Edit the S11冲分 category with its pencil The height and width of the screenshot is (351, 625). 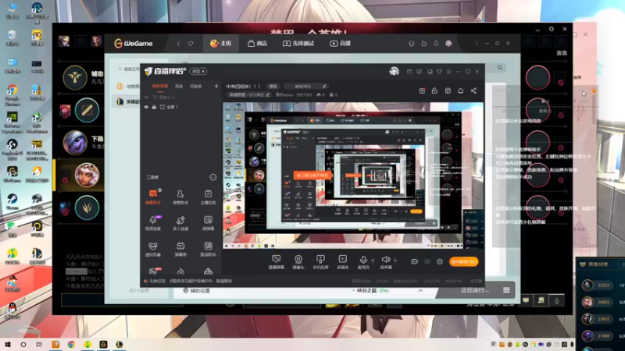tap(268, 94)
